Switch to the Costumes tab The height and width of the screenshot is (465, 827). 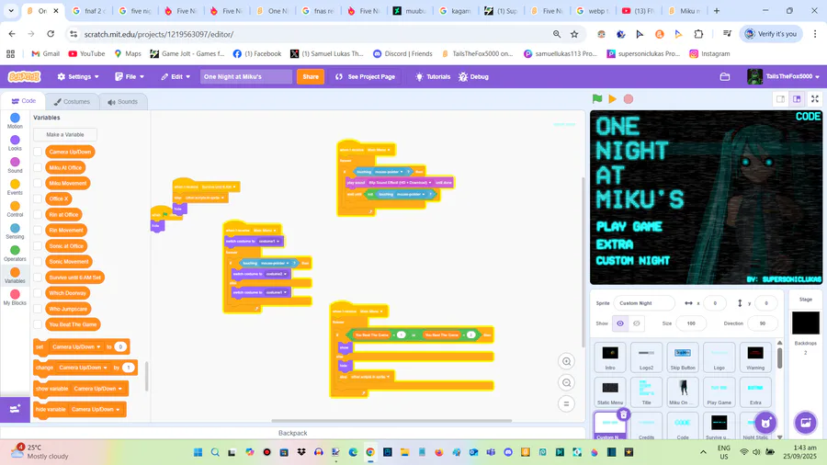pos(72,102)
